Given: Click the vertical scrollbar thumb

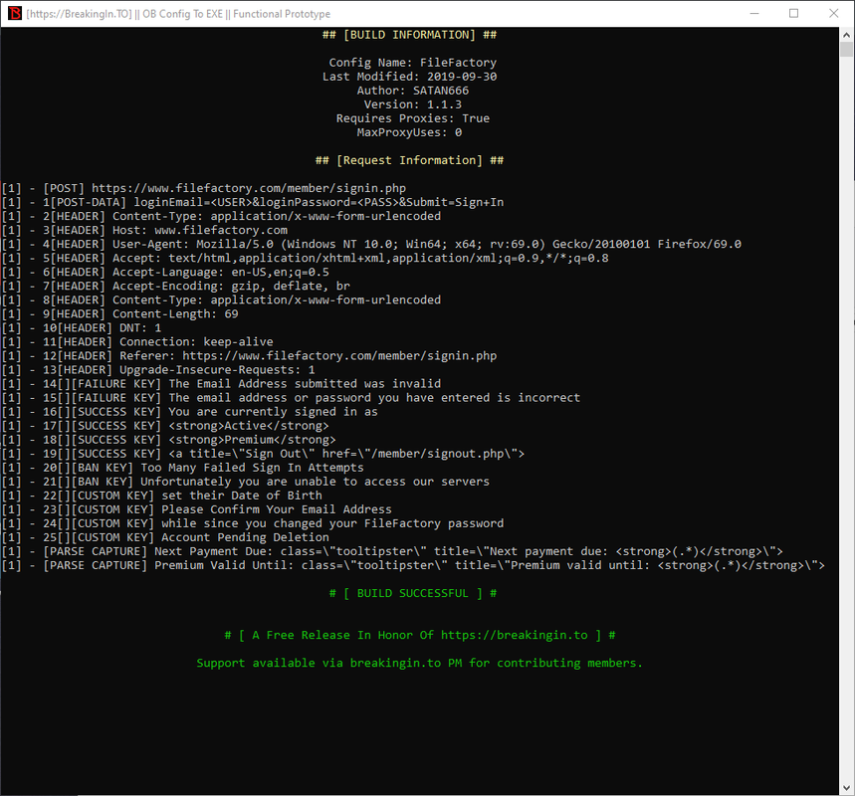Looking at the screenshot, I should tap(846, 50).
